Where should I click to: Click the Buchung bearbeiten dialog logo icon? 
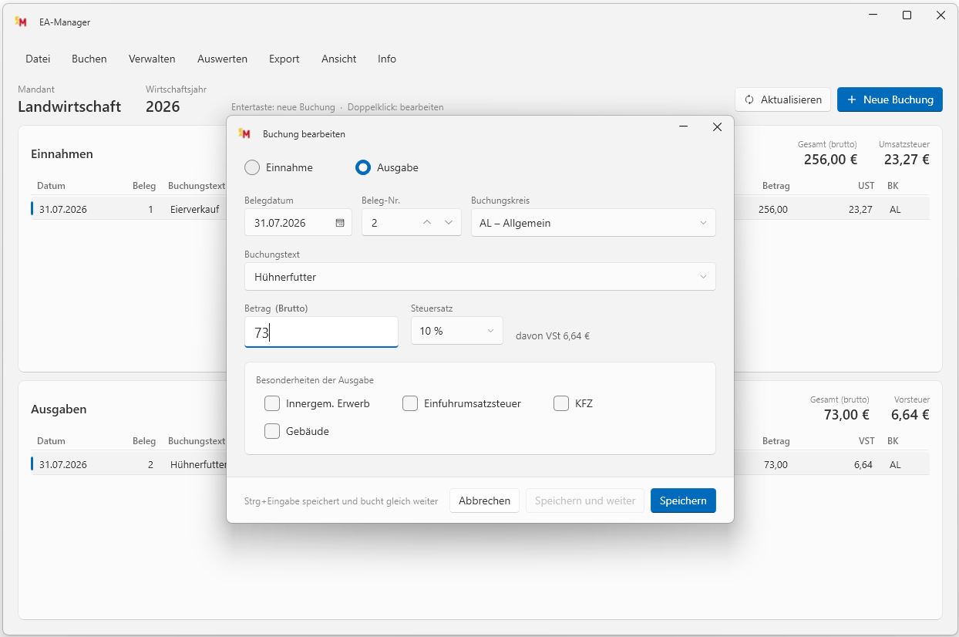point(244,133)
